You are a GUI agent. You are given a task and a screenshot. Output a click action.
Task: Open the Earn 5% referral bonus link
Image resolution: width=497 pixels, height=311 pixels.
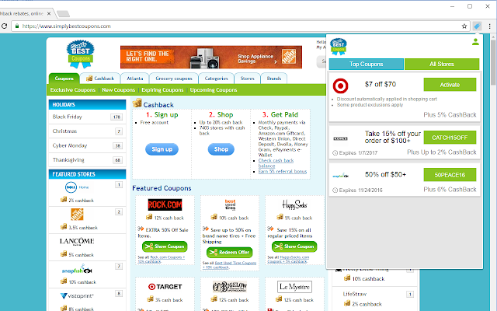pyautogui.click(x=283, y=171)
